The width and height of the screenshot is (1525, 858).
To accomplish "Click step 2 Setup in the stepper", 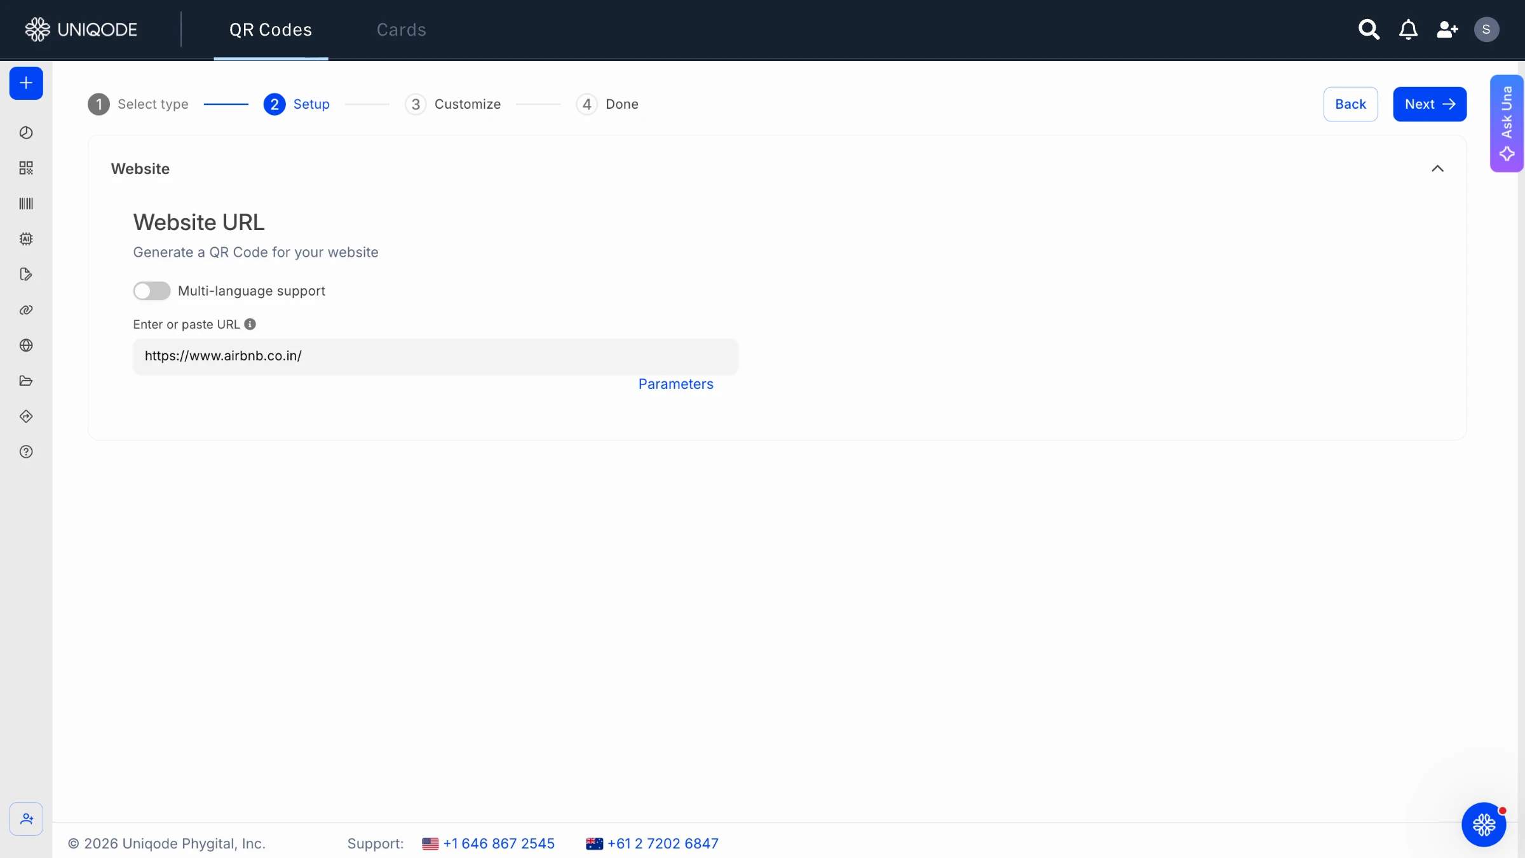I will click(x=297, y=104).
